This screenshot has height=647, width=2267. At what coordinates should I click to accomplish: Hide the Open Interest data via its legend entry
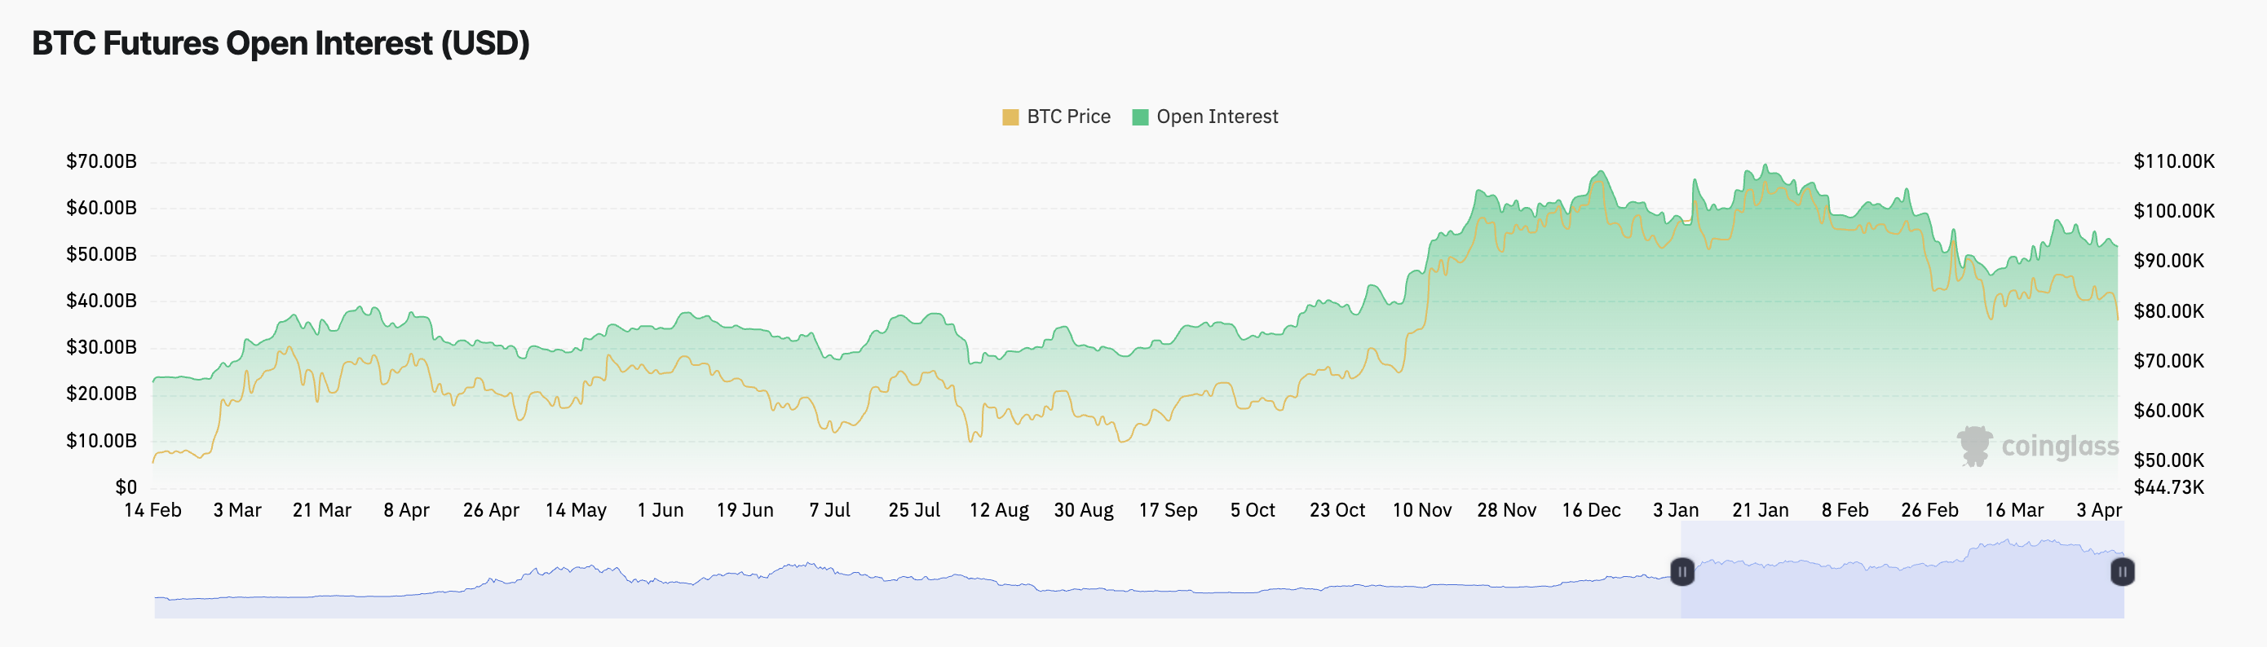click(1219, 116)
